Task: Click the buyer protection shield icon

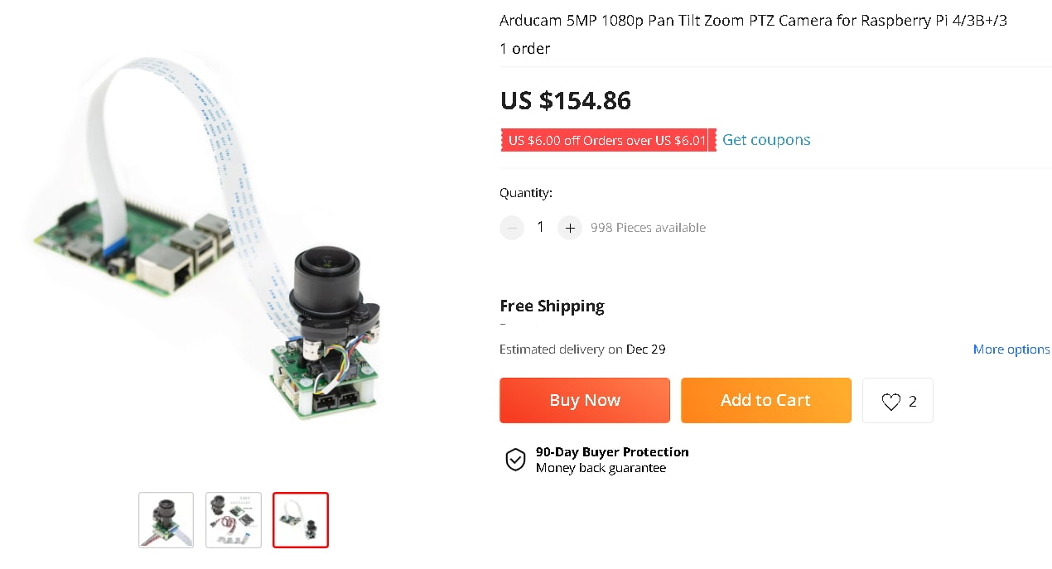Action: 515,460
